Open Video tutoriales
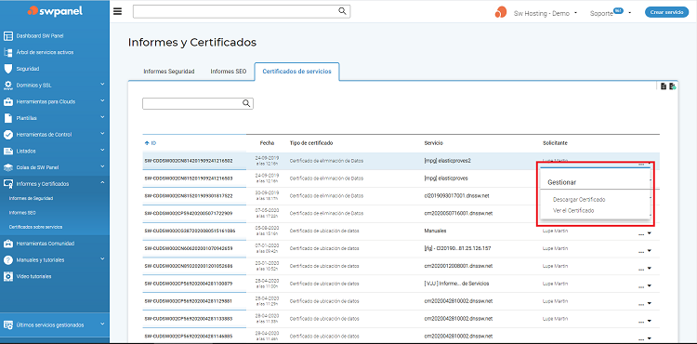This screenshot has width=697, height=344. click(33, 276)
